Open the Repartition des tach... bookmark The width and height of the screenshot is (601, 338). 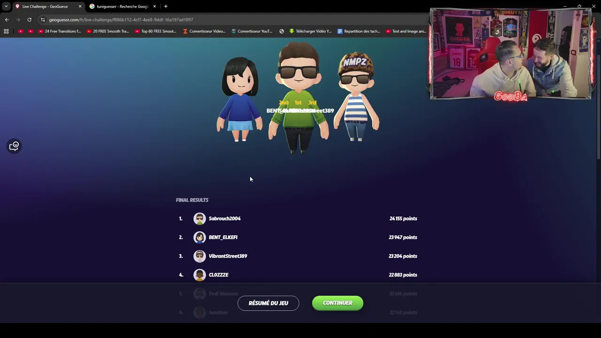(359, 31)
